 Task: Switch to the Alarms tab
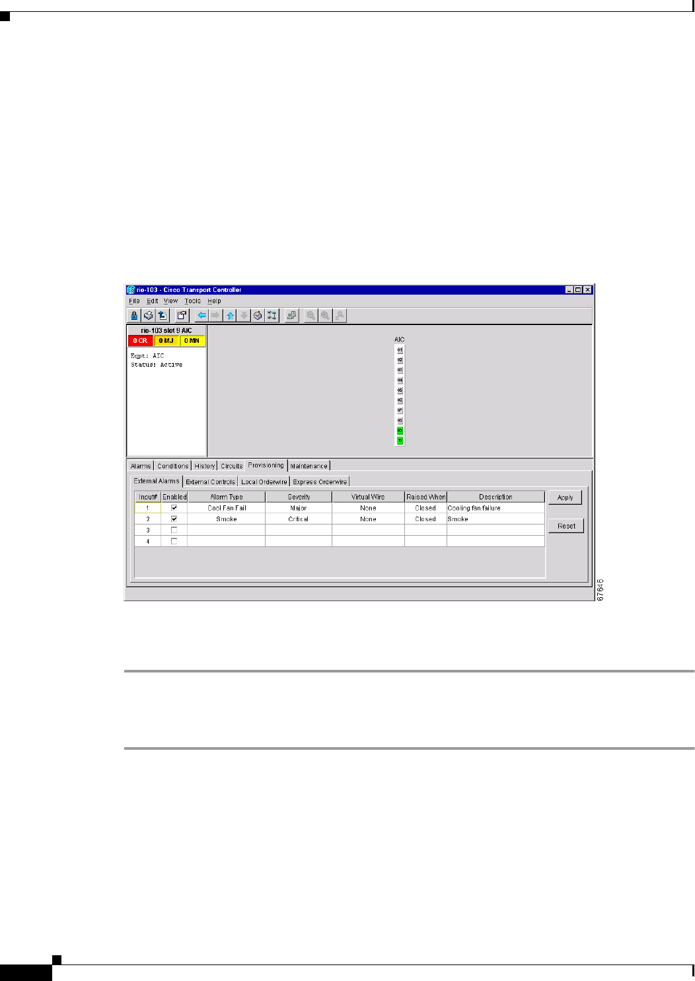coord(141,466)
